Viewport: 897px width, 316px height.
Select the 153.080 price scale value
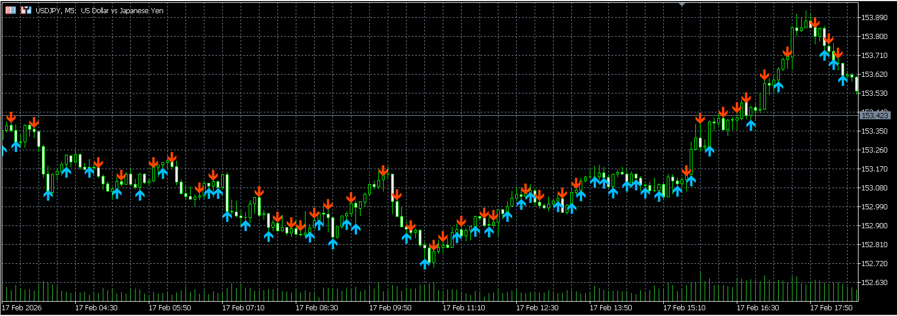pyautogui.click(x=874, y=188)
